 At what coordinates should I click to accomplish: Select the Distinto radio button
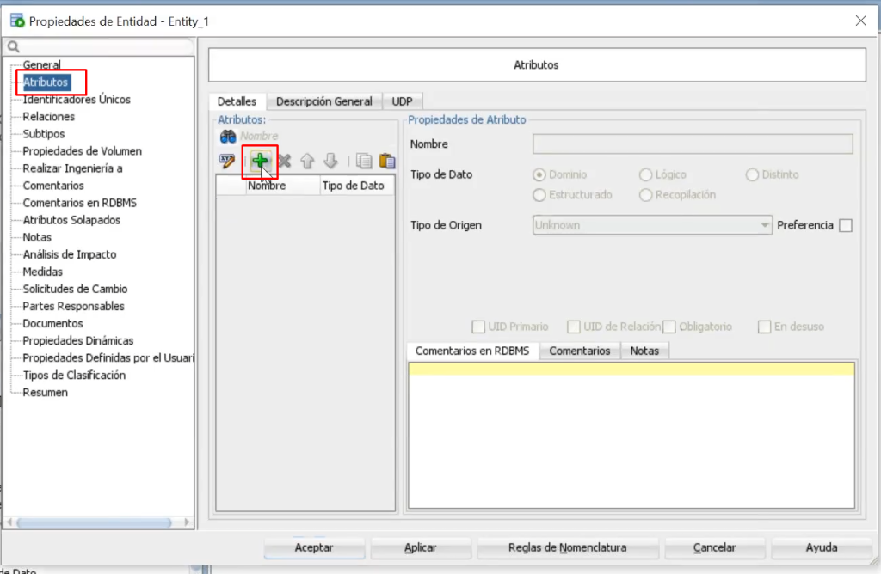click(x=752, y=175)
